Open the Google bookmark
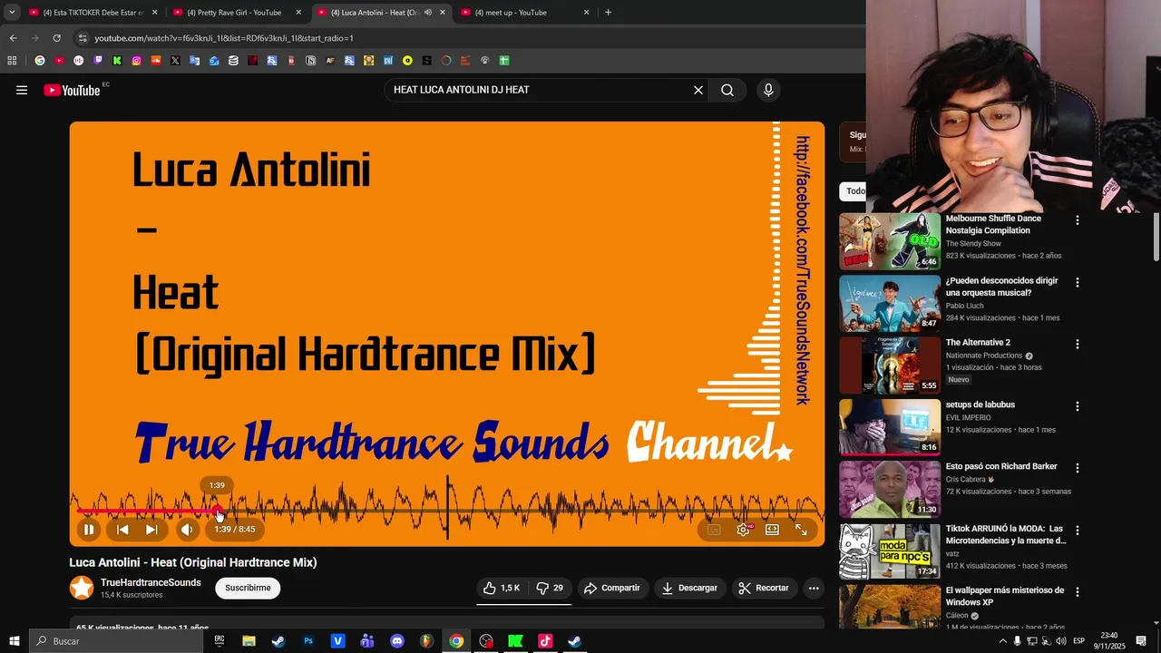The width and height of the screenshot is (1161, 653). point(40,61)
